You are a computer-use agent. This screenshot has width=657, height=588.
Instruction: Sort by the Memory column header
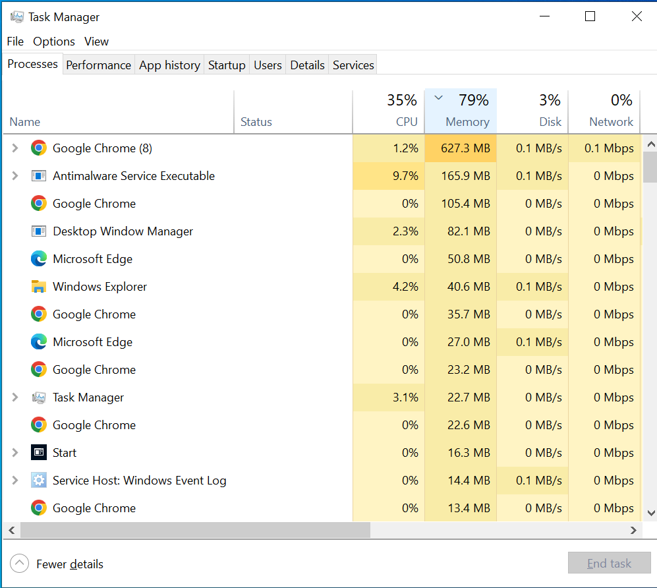[x=461, y=111]
